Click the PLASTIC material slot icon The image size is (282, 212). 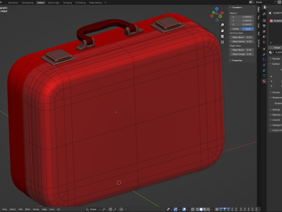(271, 21)
